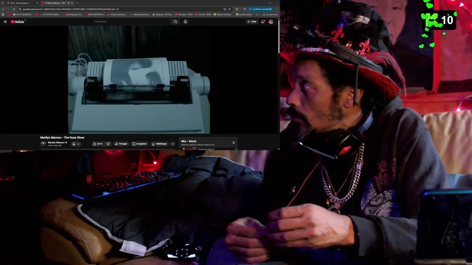Open the OctoSol bookmark
The image size is (472, 265).
[x=244, y=15]
